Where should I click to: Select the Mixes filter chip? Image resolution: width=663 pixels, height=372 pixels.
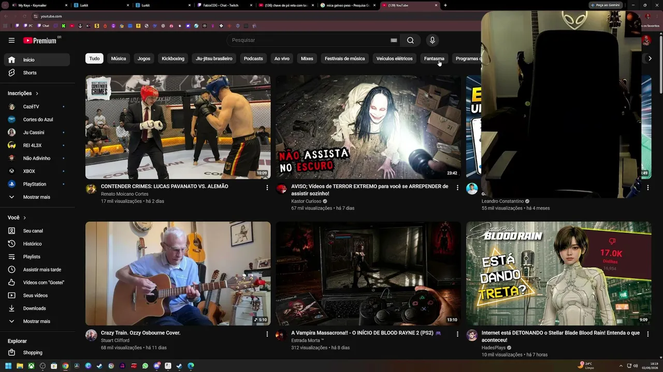pyautogui.click(x=307, y=58)
